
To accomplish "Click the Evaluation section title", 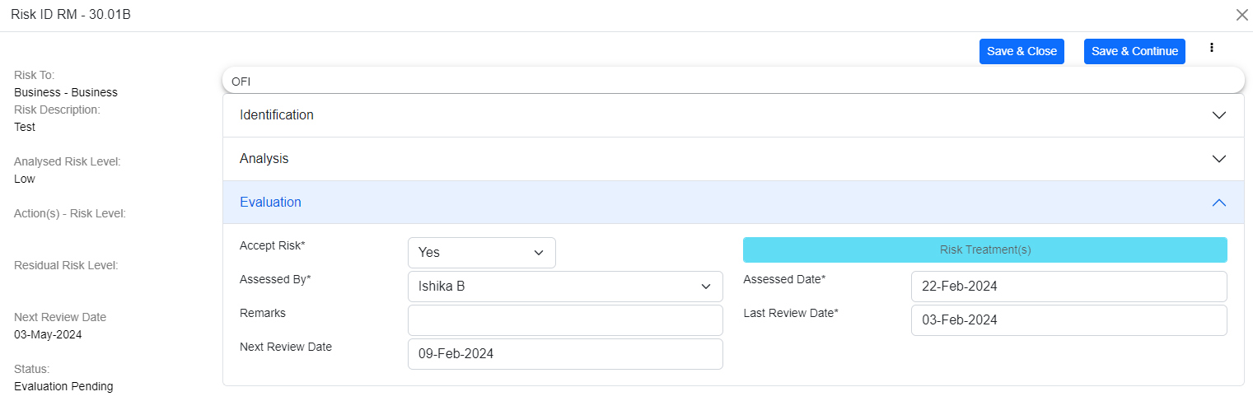I will (x=270, y=203).
